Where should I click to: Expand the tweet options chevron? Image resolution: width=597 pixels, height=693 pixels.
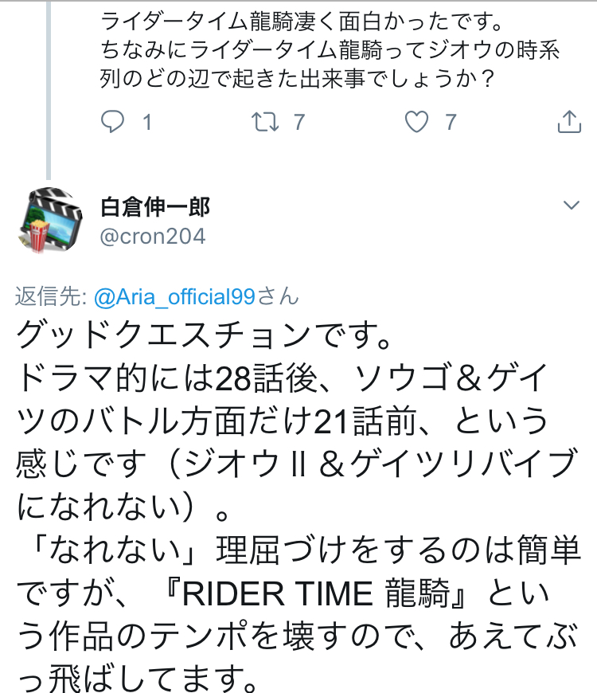pos(571,206)
